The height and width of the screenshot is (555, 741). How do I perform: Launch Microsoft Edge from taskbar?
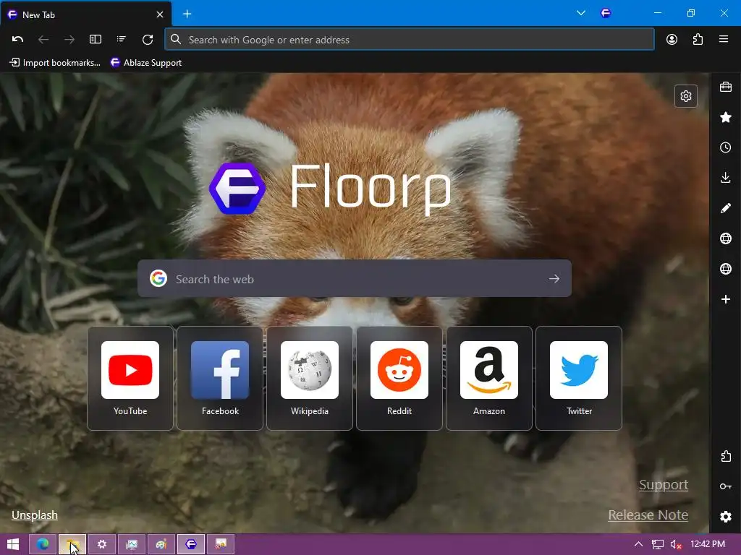[x=43, y=545]
